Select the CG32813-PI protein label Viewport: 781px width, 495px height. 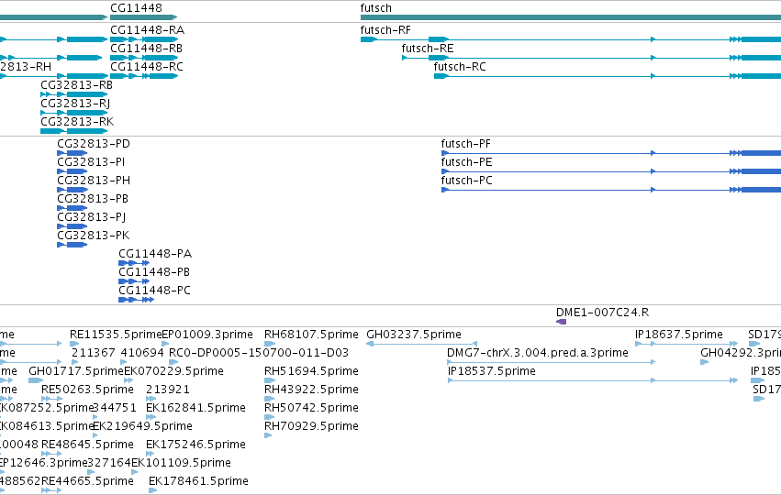(91, 162)
